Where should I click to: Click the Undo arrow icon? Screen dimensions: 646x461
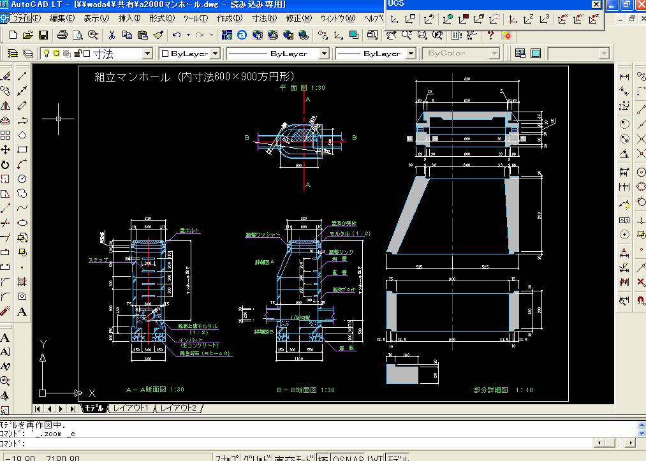point(177,35)
